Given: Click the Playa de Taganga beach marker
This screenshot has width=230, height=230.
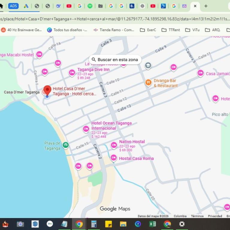Looking at the screenshot, I should 66,145.
